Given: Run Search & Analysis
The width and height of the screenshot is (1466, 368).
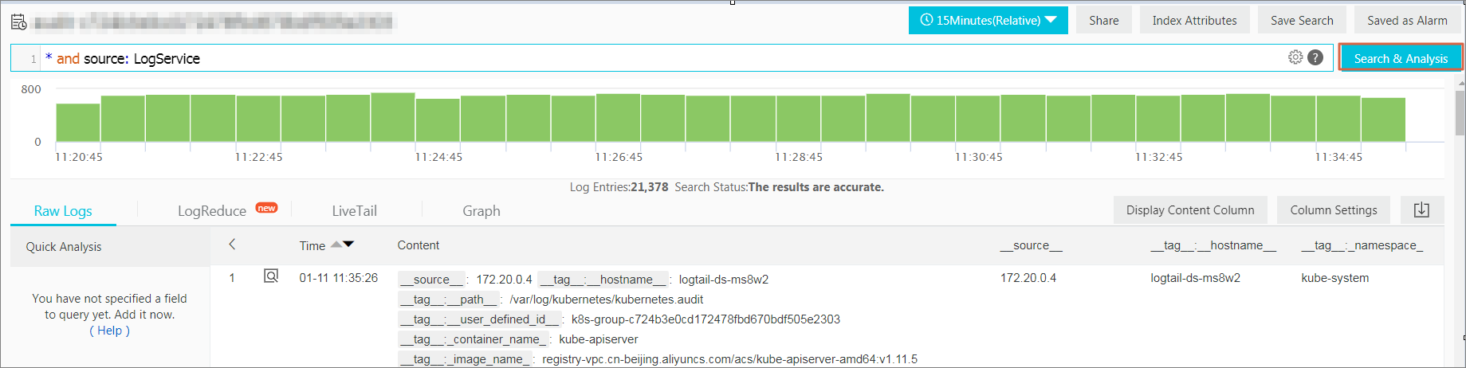Looking at the screenshot, I should (1401, 58).
